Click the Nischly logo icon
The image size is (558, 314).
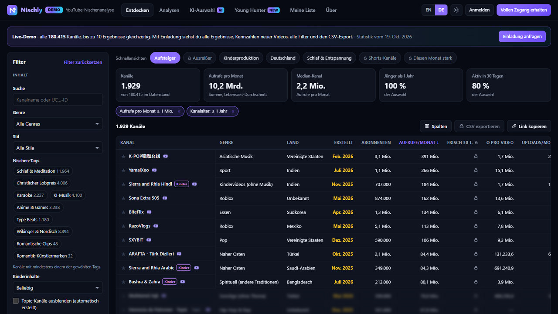(12, 10)
